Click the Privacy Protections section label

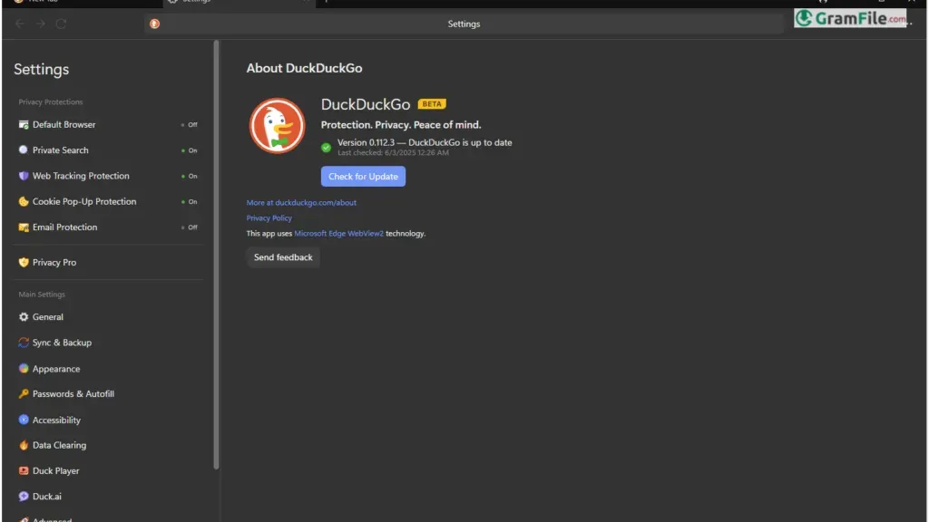[51, 101]
